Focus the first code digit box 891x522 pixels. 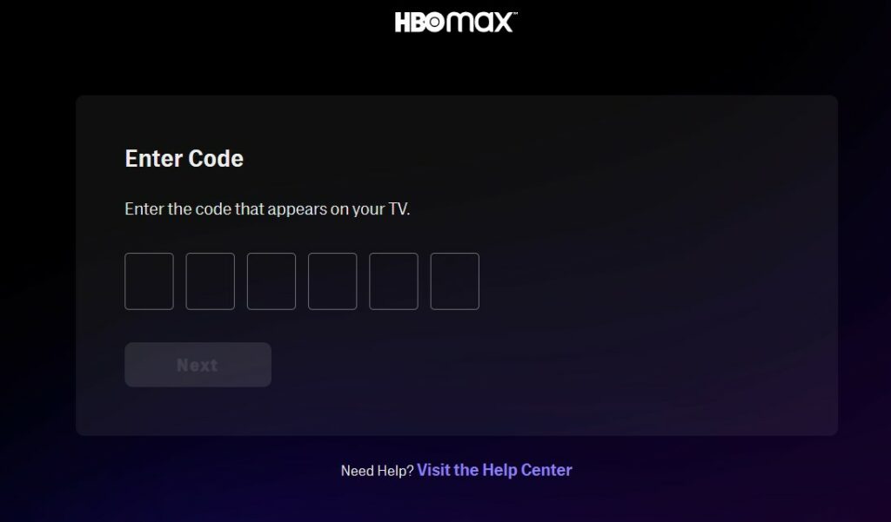point(149,281)
